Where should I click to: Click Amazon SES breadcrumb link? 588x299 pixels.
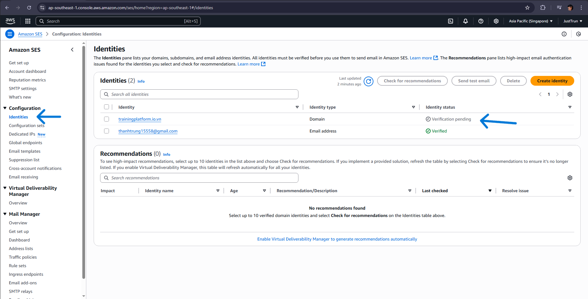point(30,34)
